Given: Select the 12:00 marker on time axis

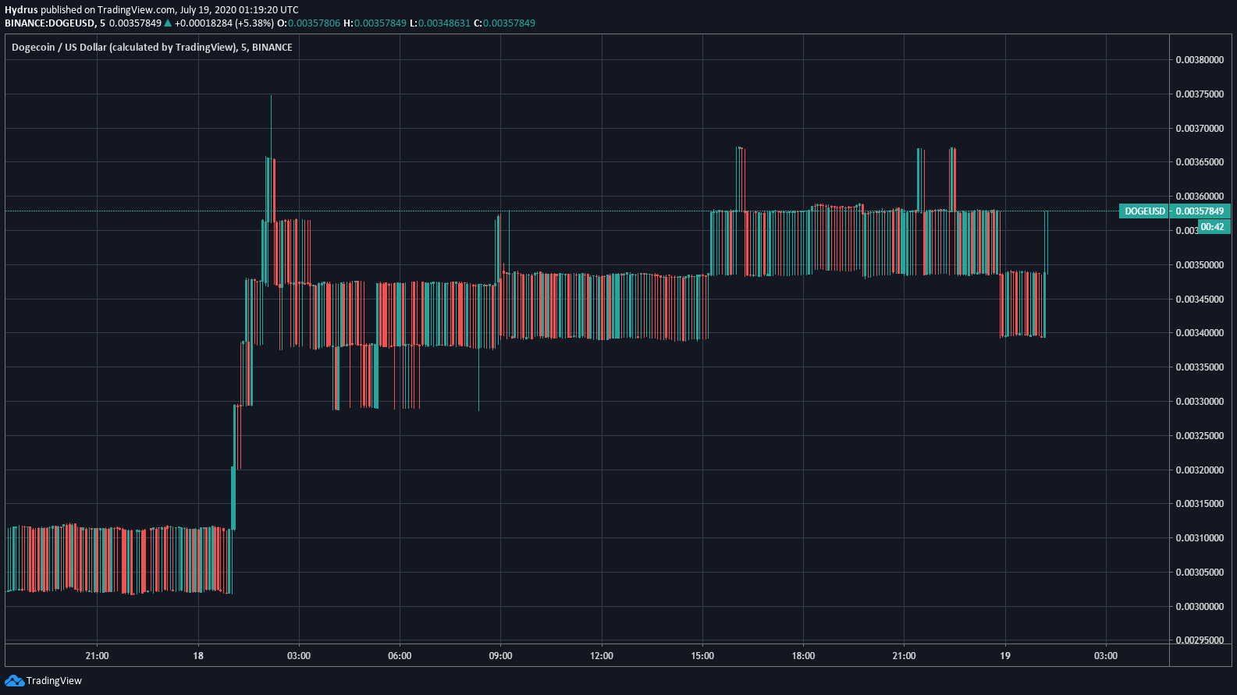Looking at the screenshot, I should pyautogui.click(x=602, y=656).
